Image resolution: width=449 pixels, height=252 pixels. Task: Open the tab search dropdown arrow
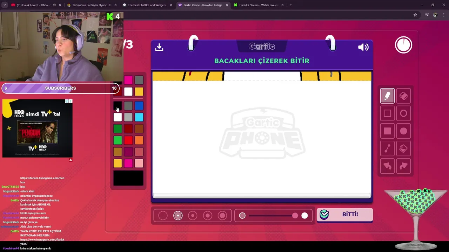coord(5,5)
